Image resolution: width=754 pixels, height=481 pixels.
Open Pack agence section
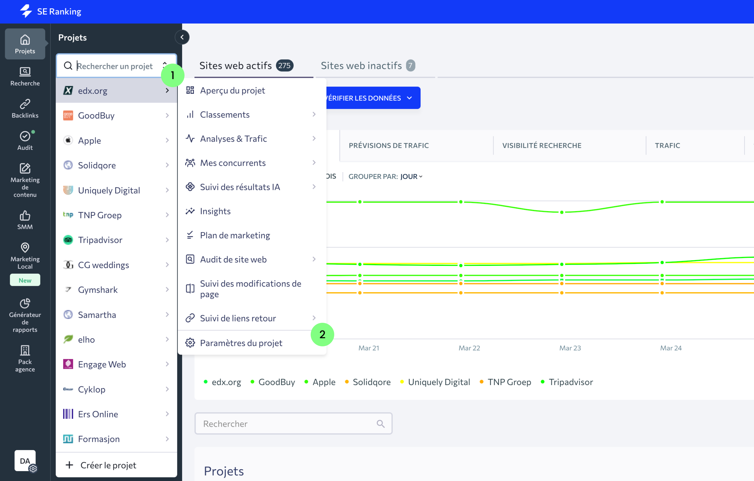25,359
